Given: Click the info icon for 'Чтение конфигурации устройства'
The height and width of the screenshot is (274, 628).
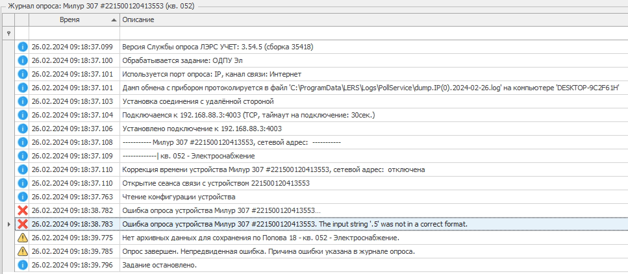Looking at the screenshot, I should pyautogui.click(x=22, y=197).
